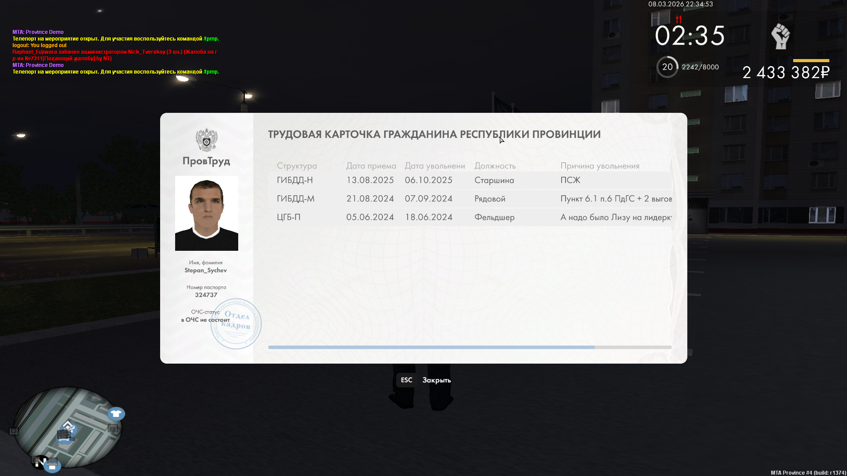Click the Структура column header
The image size is (847, 476).
[x=296, y=166]
